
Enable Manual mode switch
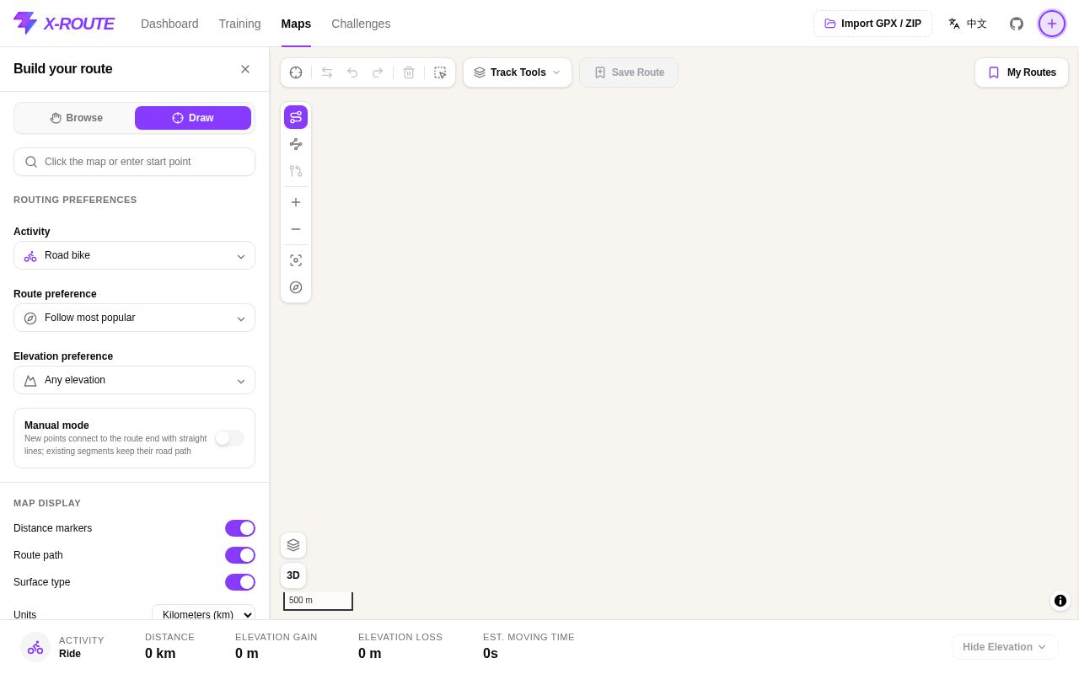[x=229, y=438]
